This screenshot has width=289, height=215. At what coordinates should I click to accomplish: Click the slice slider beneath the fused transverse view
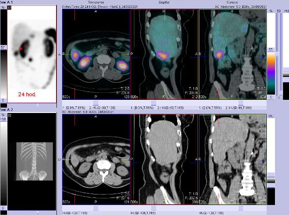tap(96, 103)
